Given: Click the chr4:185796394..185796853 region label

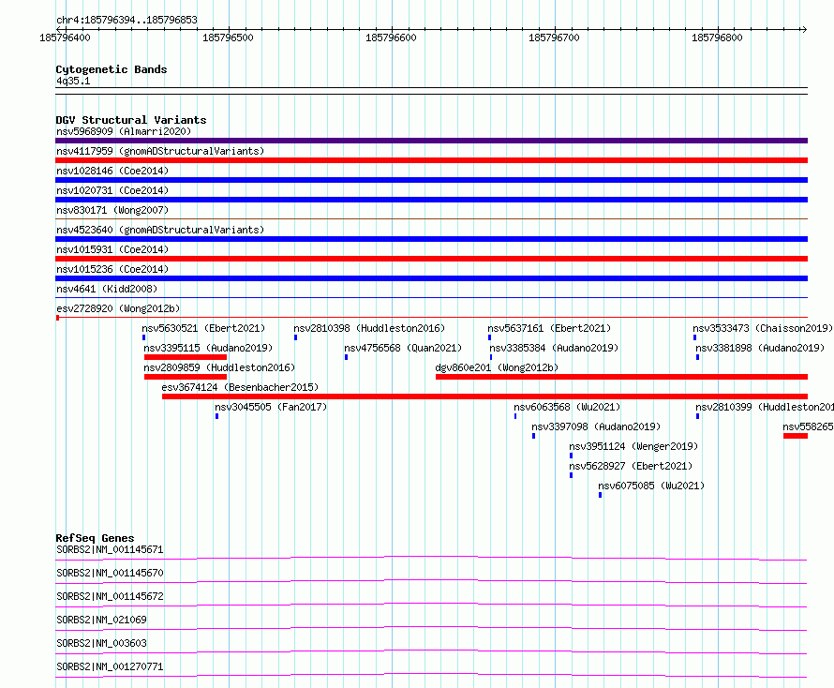Looking at the screenshot, I should coord(127,20).
